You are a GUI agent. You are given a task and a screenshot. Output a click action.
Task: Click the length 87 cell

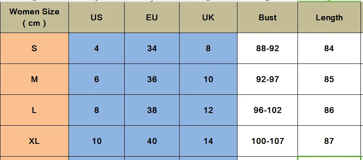pyautogui.click(x=329, y=141)
